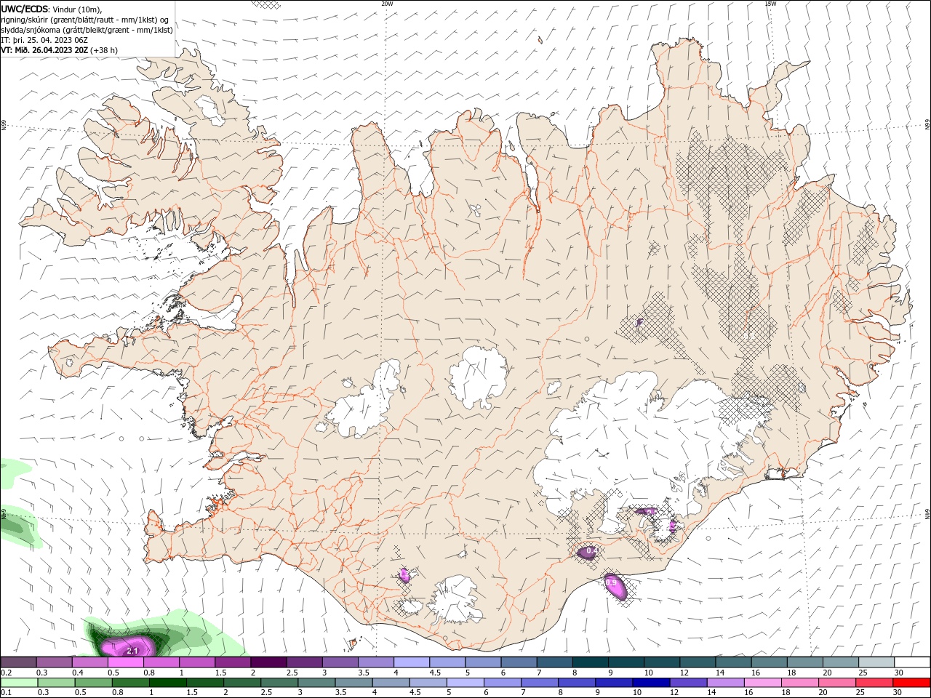Pick the dark teal upper-row swatch starting at 8
The width and height of the screenshot is (931, 698).
coord(589,662)
